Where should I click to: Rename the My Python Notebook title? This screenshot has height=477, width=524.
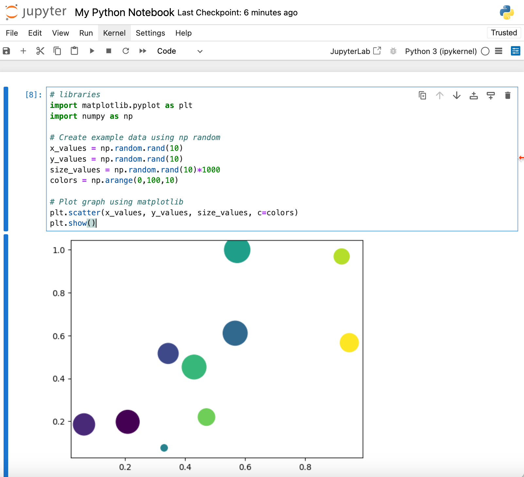(x=125, y=12)
